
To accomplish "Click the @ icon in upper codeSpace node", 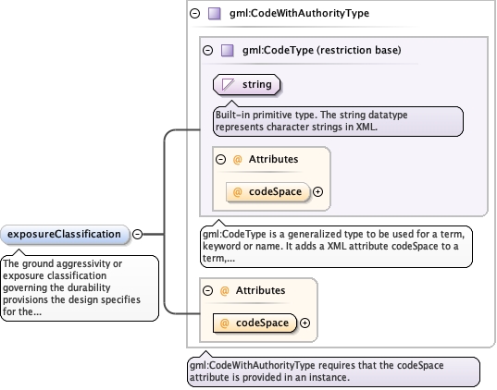I will tap(237, 192).
